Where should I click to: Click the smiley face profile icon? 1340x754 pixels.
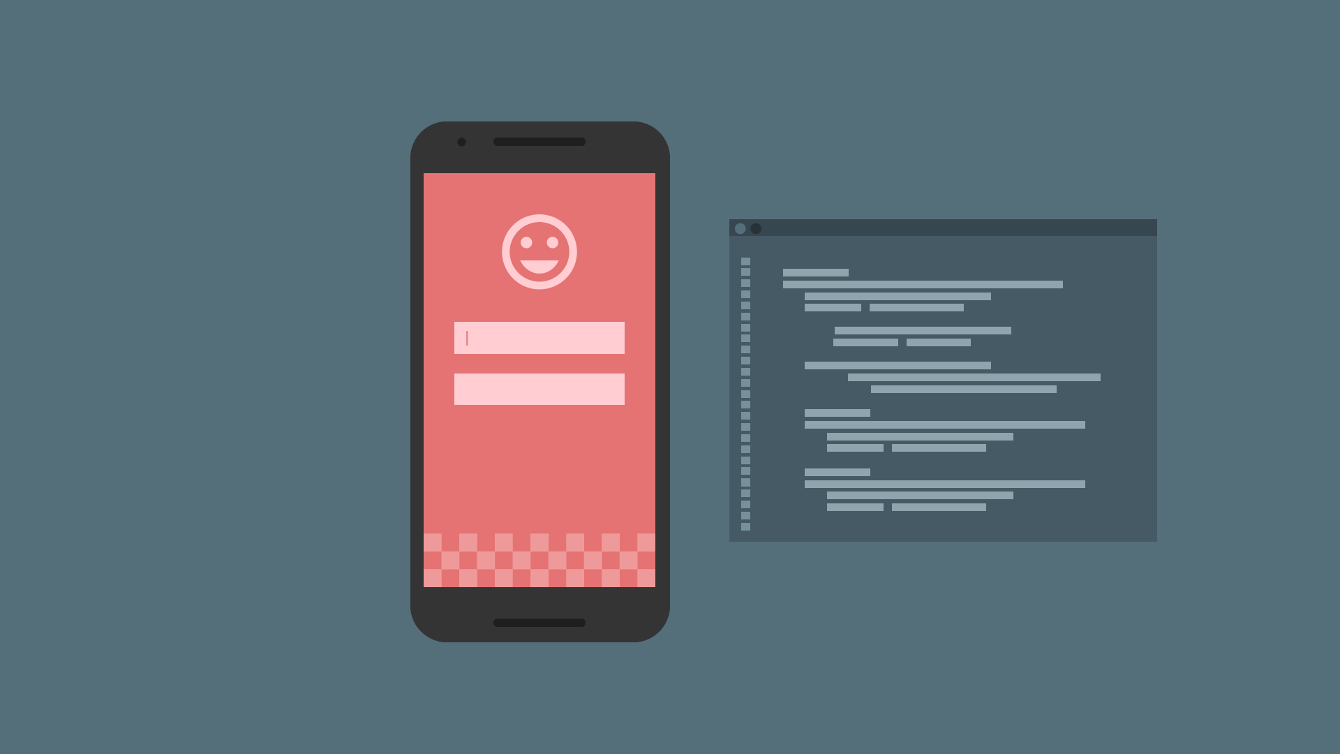(x=539, y=251)
